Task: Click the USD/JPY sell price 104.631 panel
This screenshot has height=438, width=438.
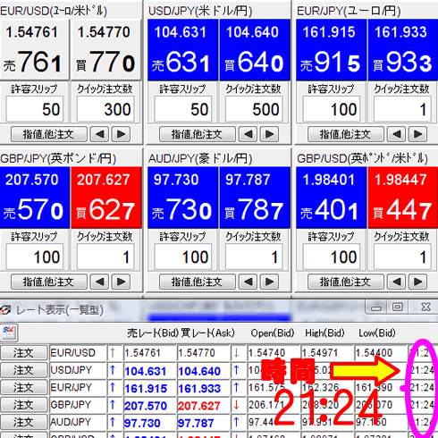Action: [x=183, y=50]
